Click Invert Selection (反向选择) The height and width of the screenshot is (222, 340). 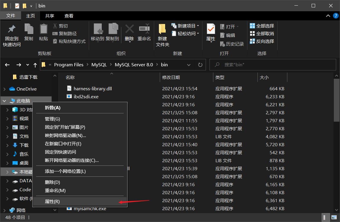(x=262, y=41)
